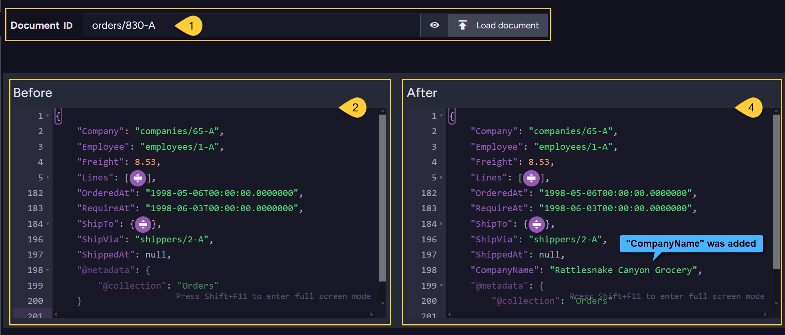785x335 pixels.
Task: Click the Document ID input field
Action: (x=252, y=26)
